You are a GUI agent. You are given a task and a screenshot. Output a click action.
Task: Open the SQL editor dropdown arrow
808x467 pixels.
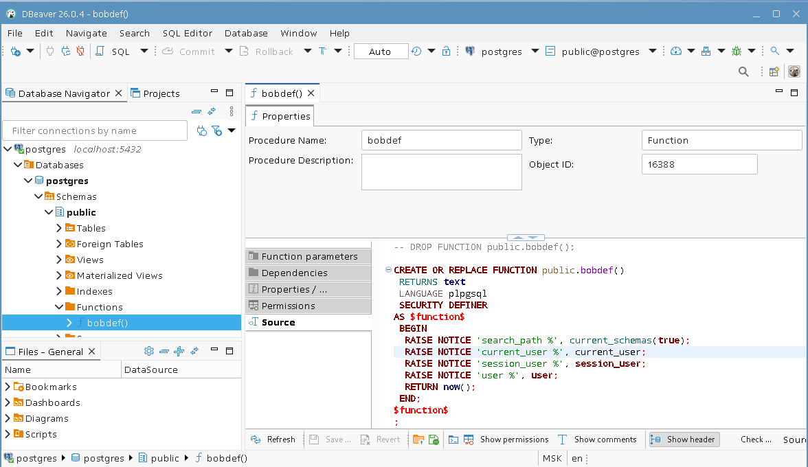144,51
